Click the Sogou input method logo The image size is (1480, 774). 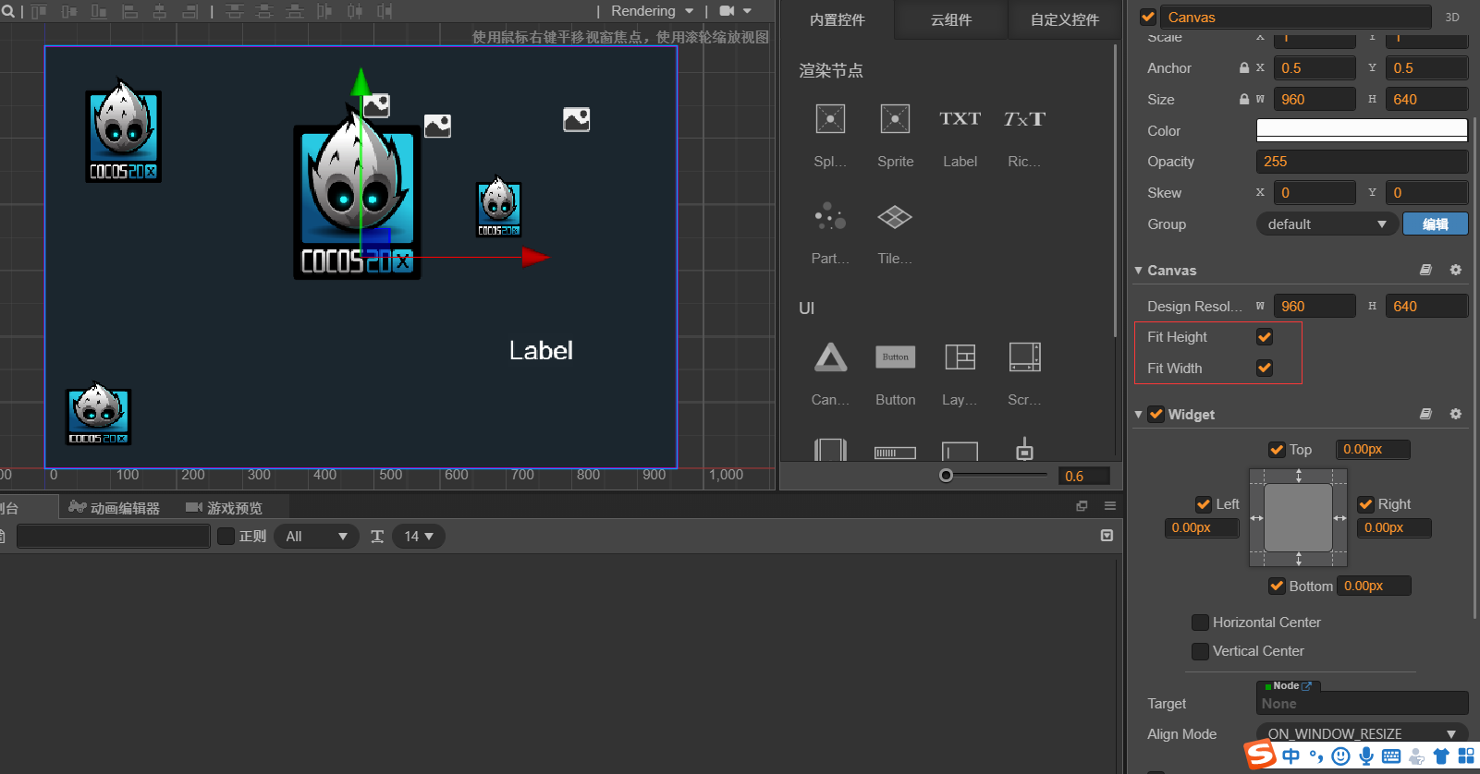1259,756
